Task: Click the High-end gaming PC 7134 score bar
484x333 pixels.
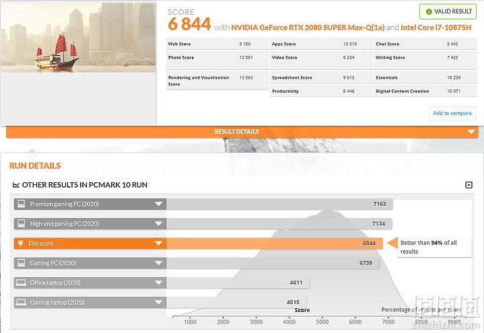Action: pyautogui.click(x=279, y=224)
